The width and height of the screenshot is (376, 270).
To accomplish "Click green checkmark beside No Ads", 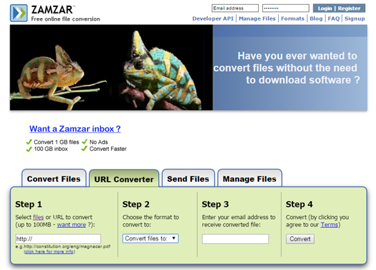I will [x=84, y=142].
